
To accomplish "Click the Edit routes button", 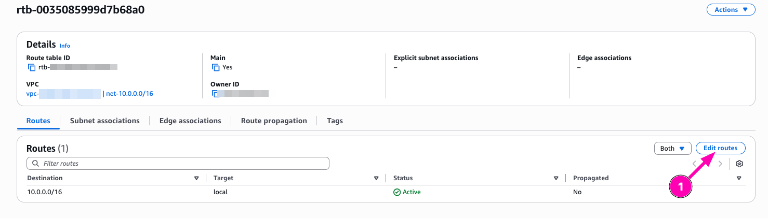I will pyautogui.click(x=720, y=148).
